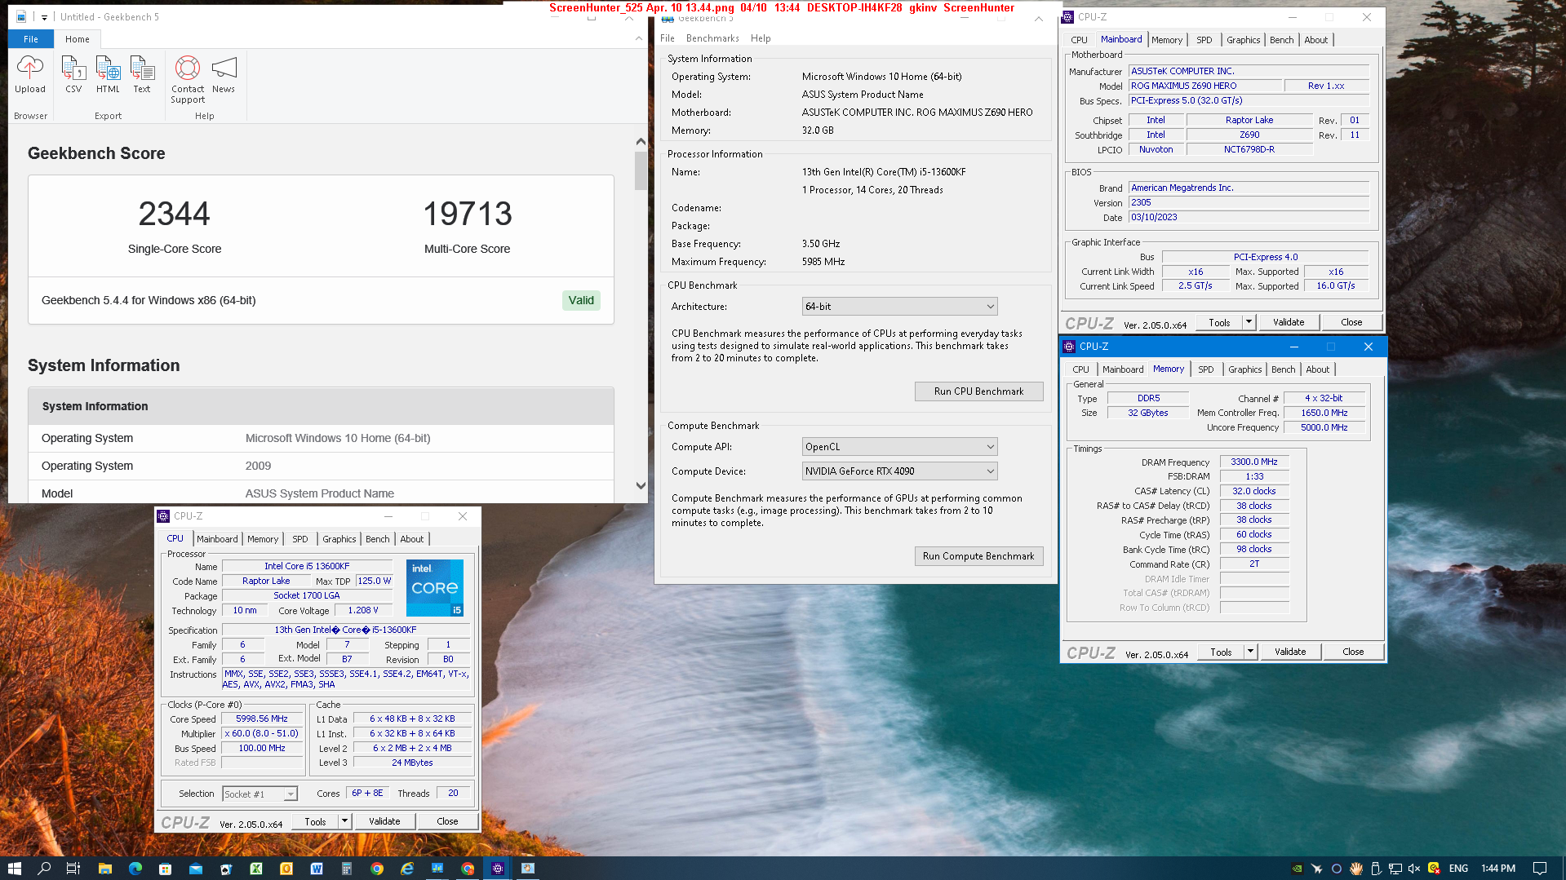
Task: Launch File Explorer from the taskbar
Action: pos(104,869)
